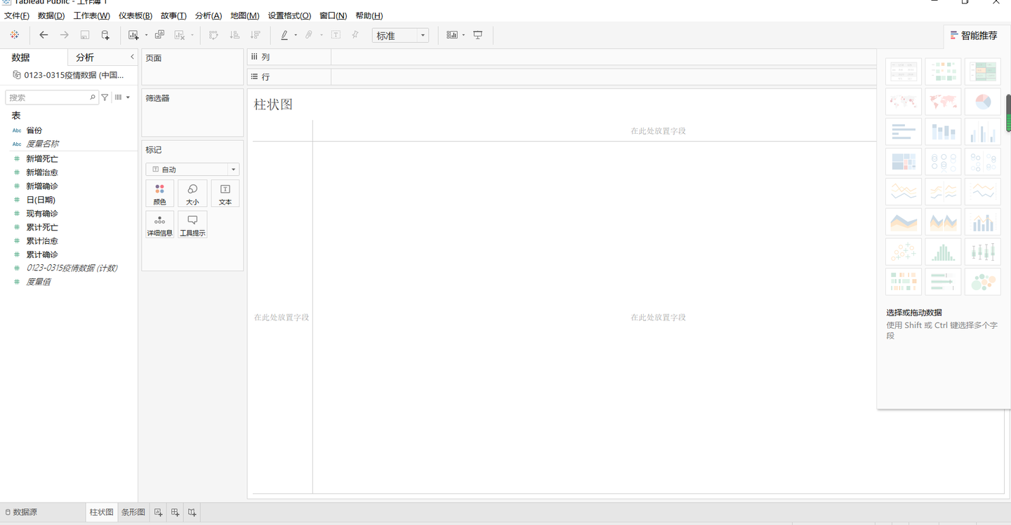
Task: Redo with the forward arrow icon
Action: [64, 35]
